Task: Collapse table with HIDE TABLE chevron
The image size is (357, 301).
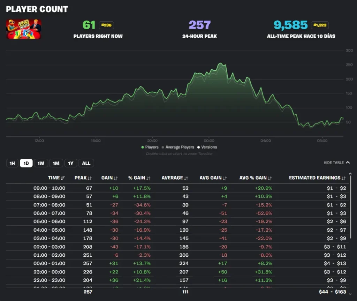Action: coord(347,163)
